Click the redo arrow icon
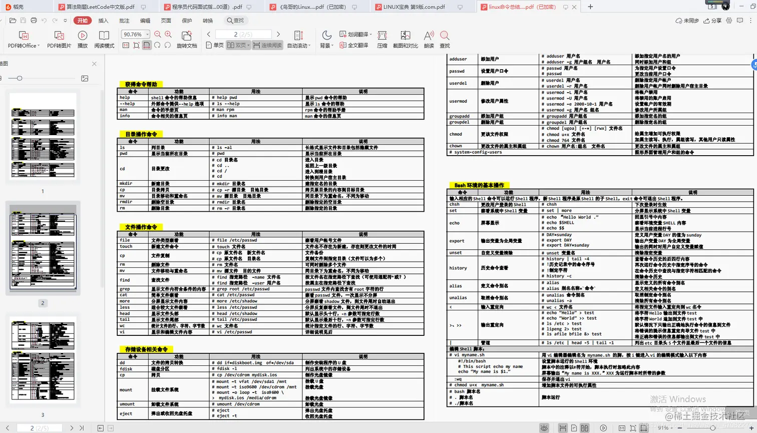 coord(55,21)
